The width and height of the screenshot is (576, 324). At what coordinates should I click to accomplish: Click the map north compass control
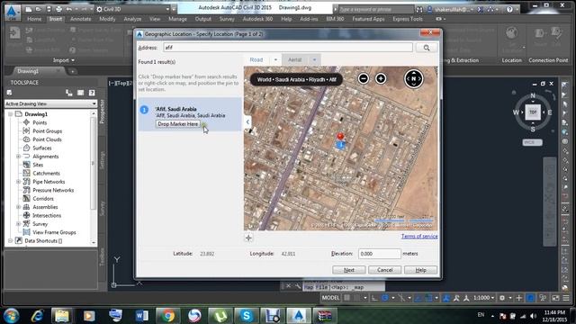pyautogui.click(x=414, y=78)
